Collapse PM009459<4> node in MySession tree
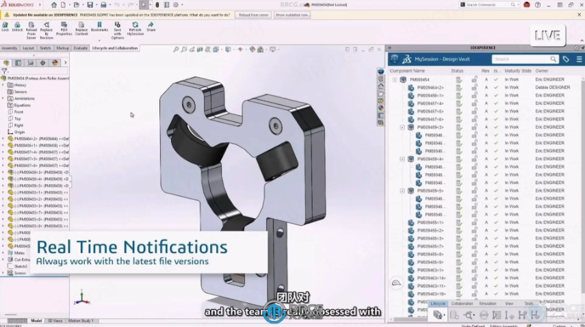Screen dimensions: 585x327 point(402,159)
